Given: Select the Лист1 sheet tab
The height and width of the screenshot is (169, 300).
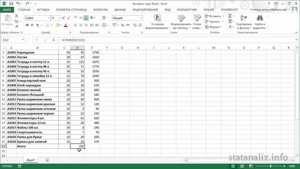Looking at the screenshot, I should pyautogui.click(x=30, y=160).
